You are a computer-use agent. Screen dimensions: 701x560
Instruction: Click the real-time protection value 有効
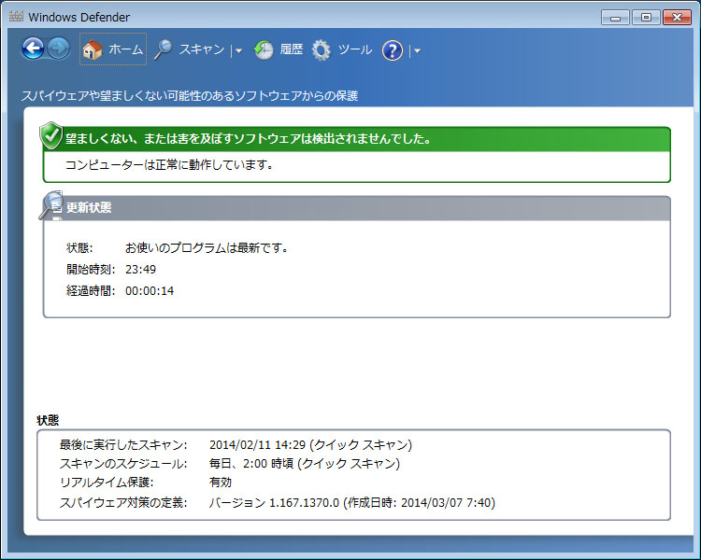point(221,483)
